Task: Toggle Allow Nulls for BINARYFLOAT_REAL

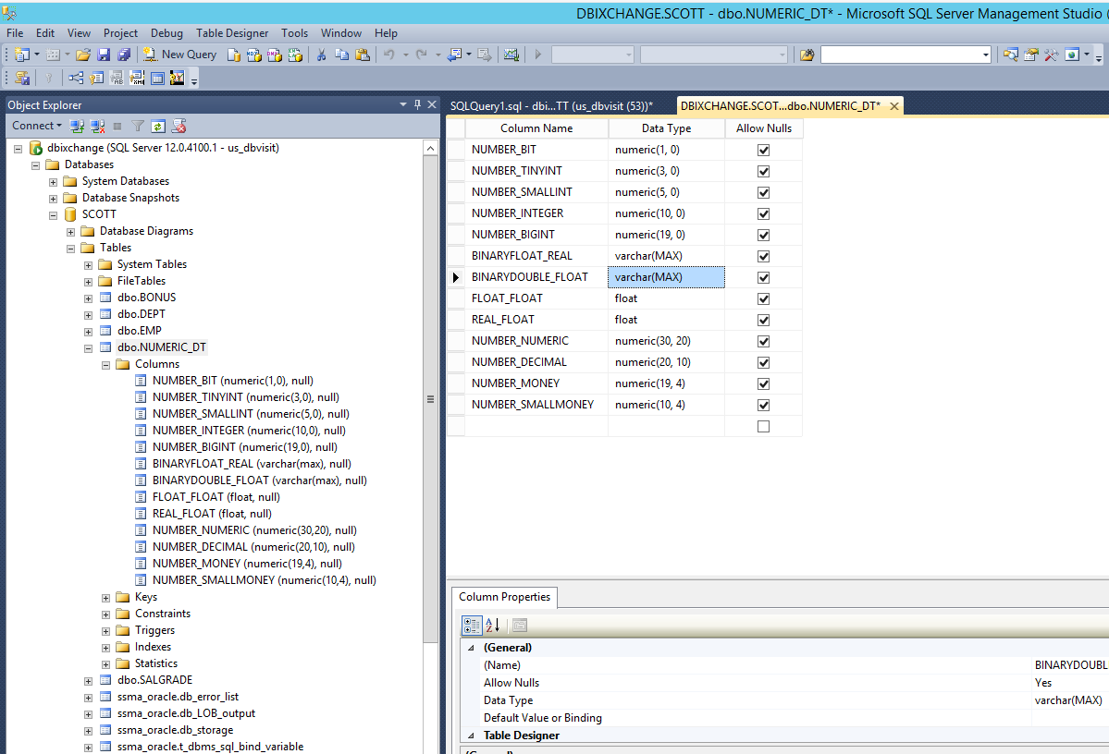Action: coord(763,256)
